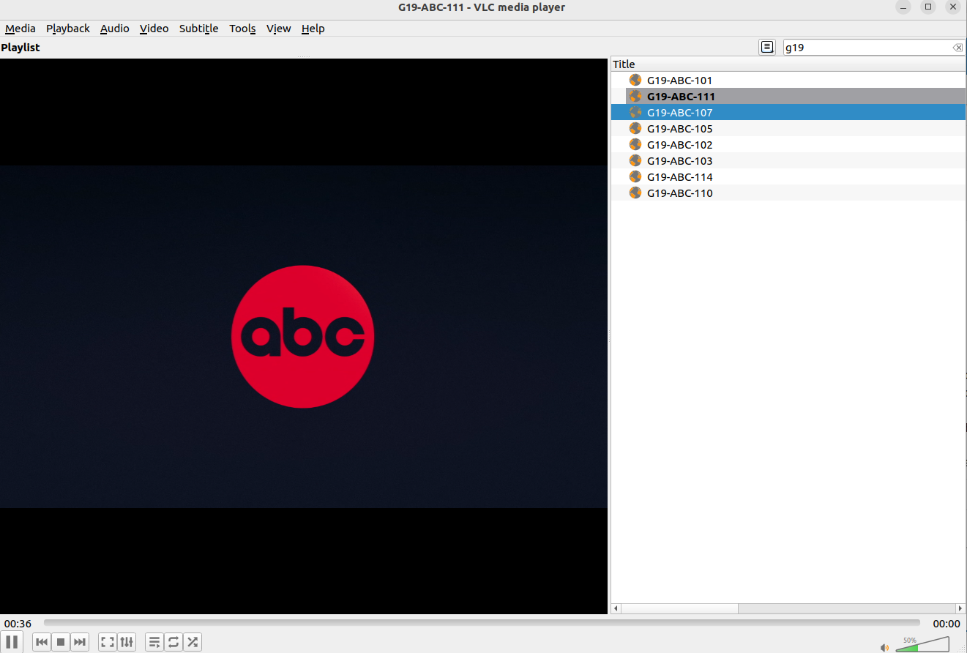967x653 pixels.
Task: Open the Audio menu
Action: coord(115,29)
